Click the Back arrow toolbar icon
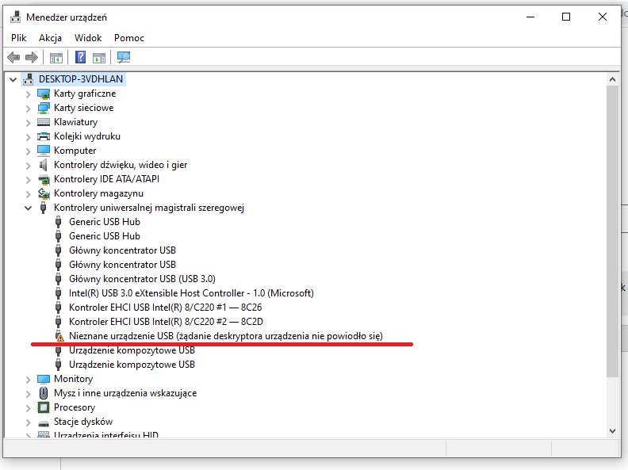Screen dimensions: 628x470 (x=13, y=58)
